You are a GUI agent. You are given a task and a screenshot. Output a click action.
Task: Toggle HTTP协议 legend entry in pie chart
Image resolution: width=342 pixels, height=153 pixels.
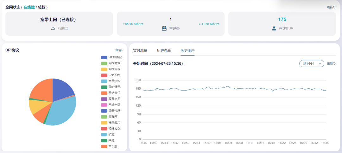pos(111,57)
